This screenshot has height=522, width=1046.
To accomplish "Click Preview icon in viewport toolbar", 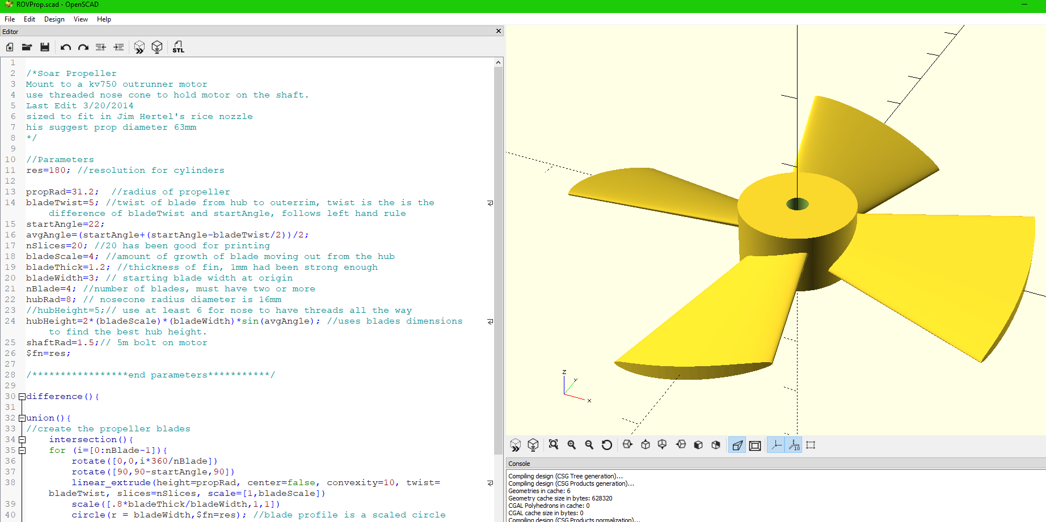I will (516, 445).
